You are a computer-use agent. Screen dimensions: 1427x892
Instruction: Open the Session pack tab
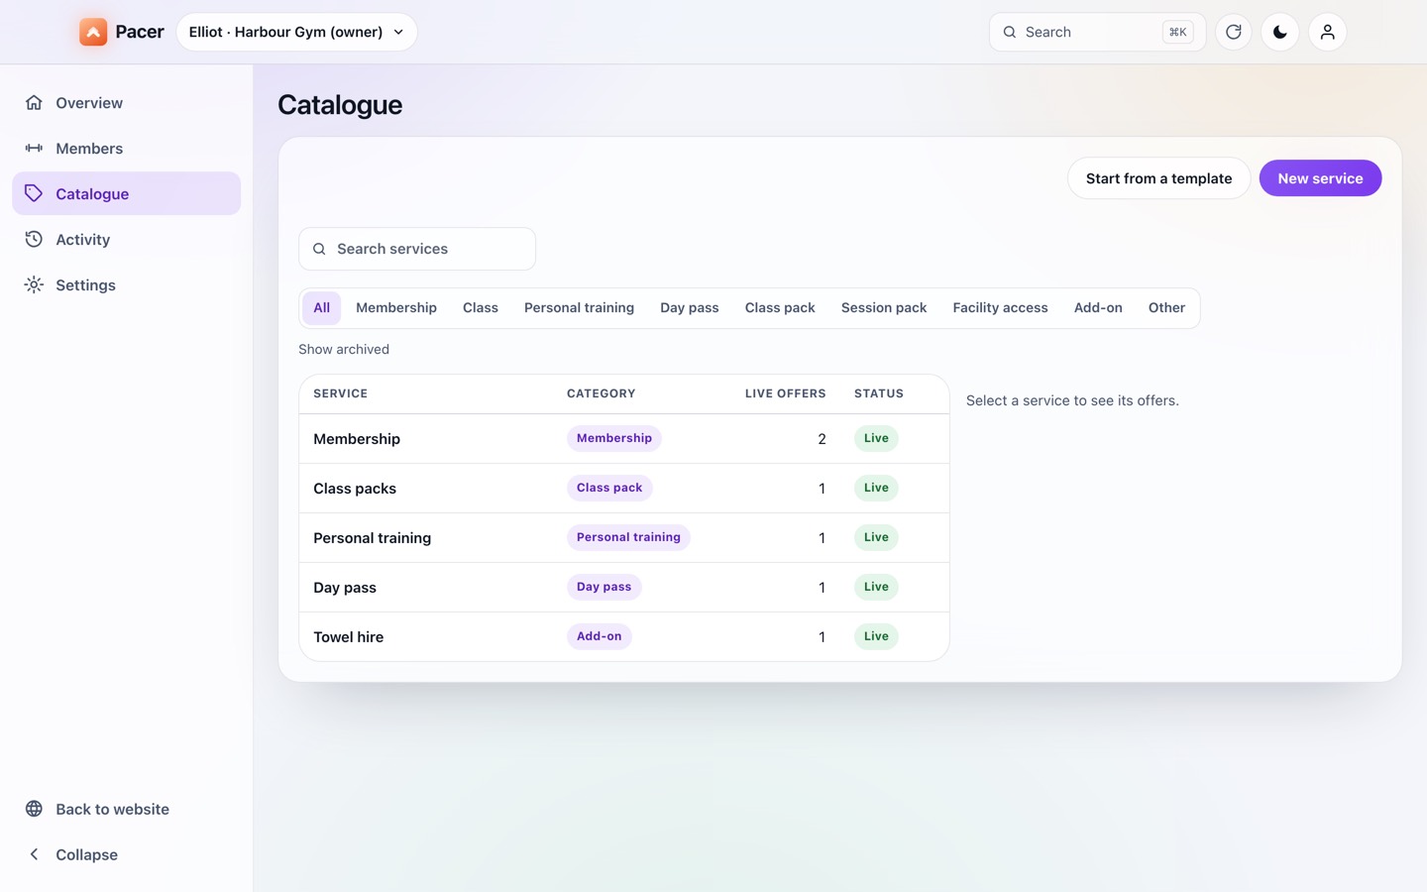(884, 308)
